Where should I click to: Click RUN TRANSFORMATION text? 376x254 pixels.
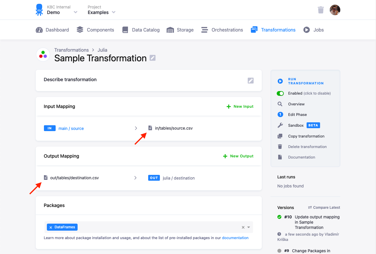point(306,81)
